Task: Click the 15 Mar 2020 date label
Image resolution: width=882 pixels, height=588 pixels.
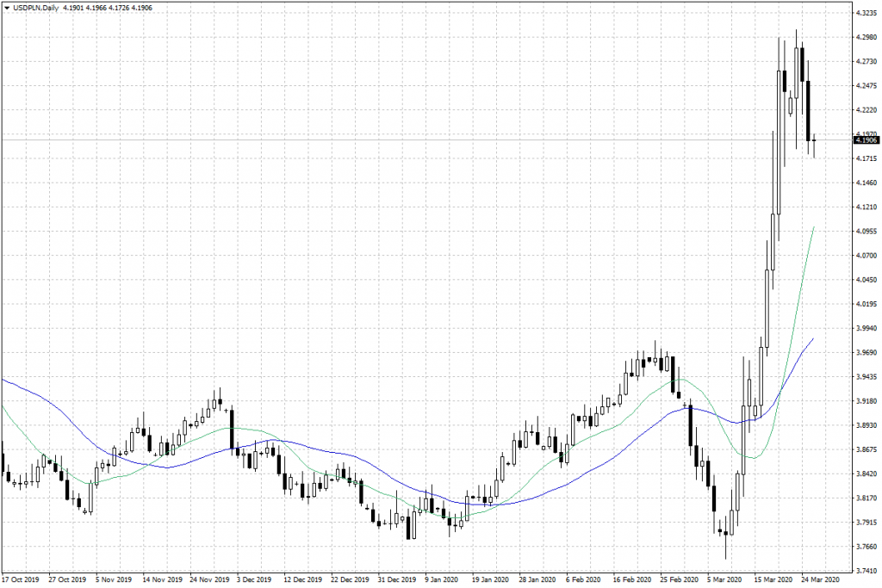Action: tap(773, 579)
